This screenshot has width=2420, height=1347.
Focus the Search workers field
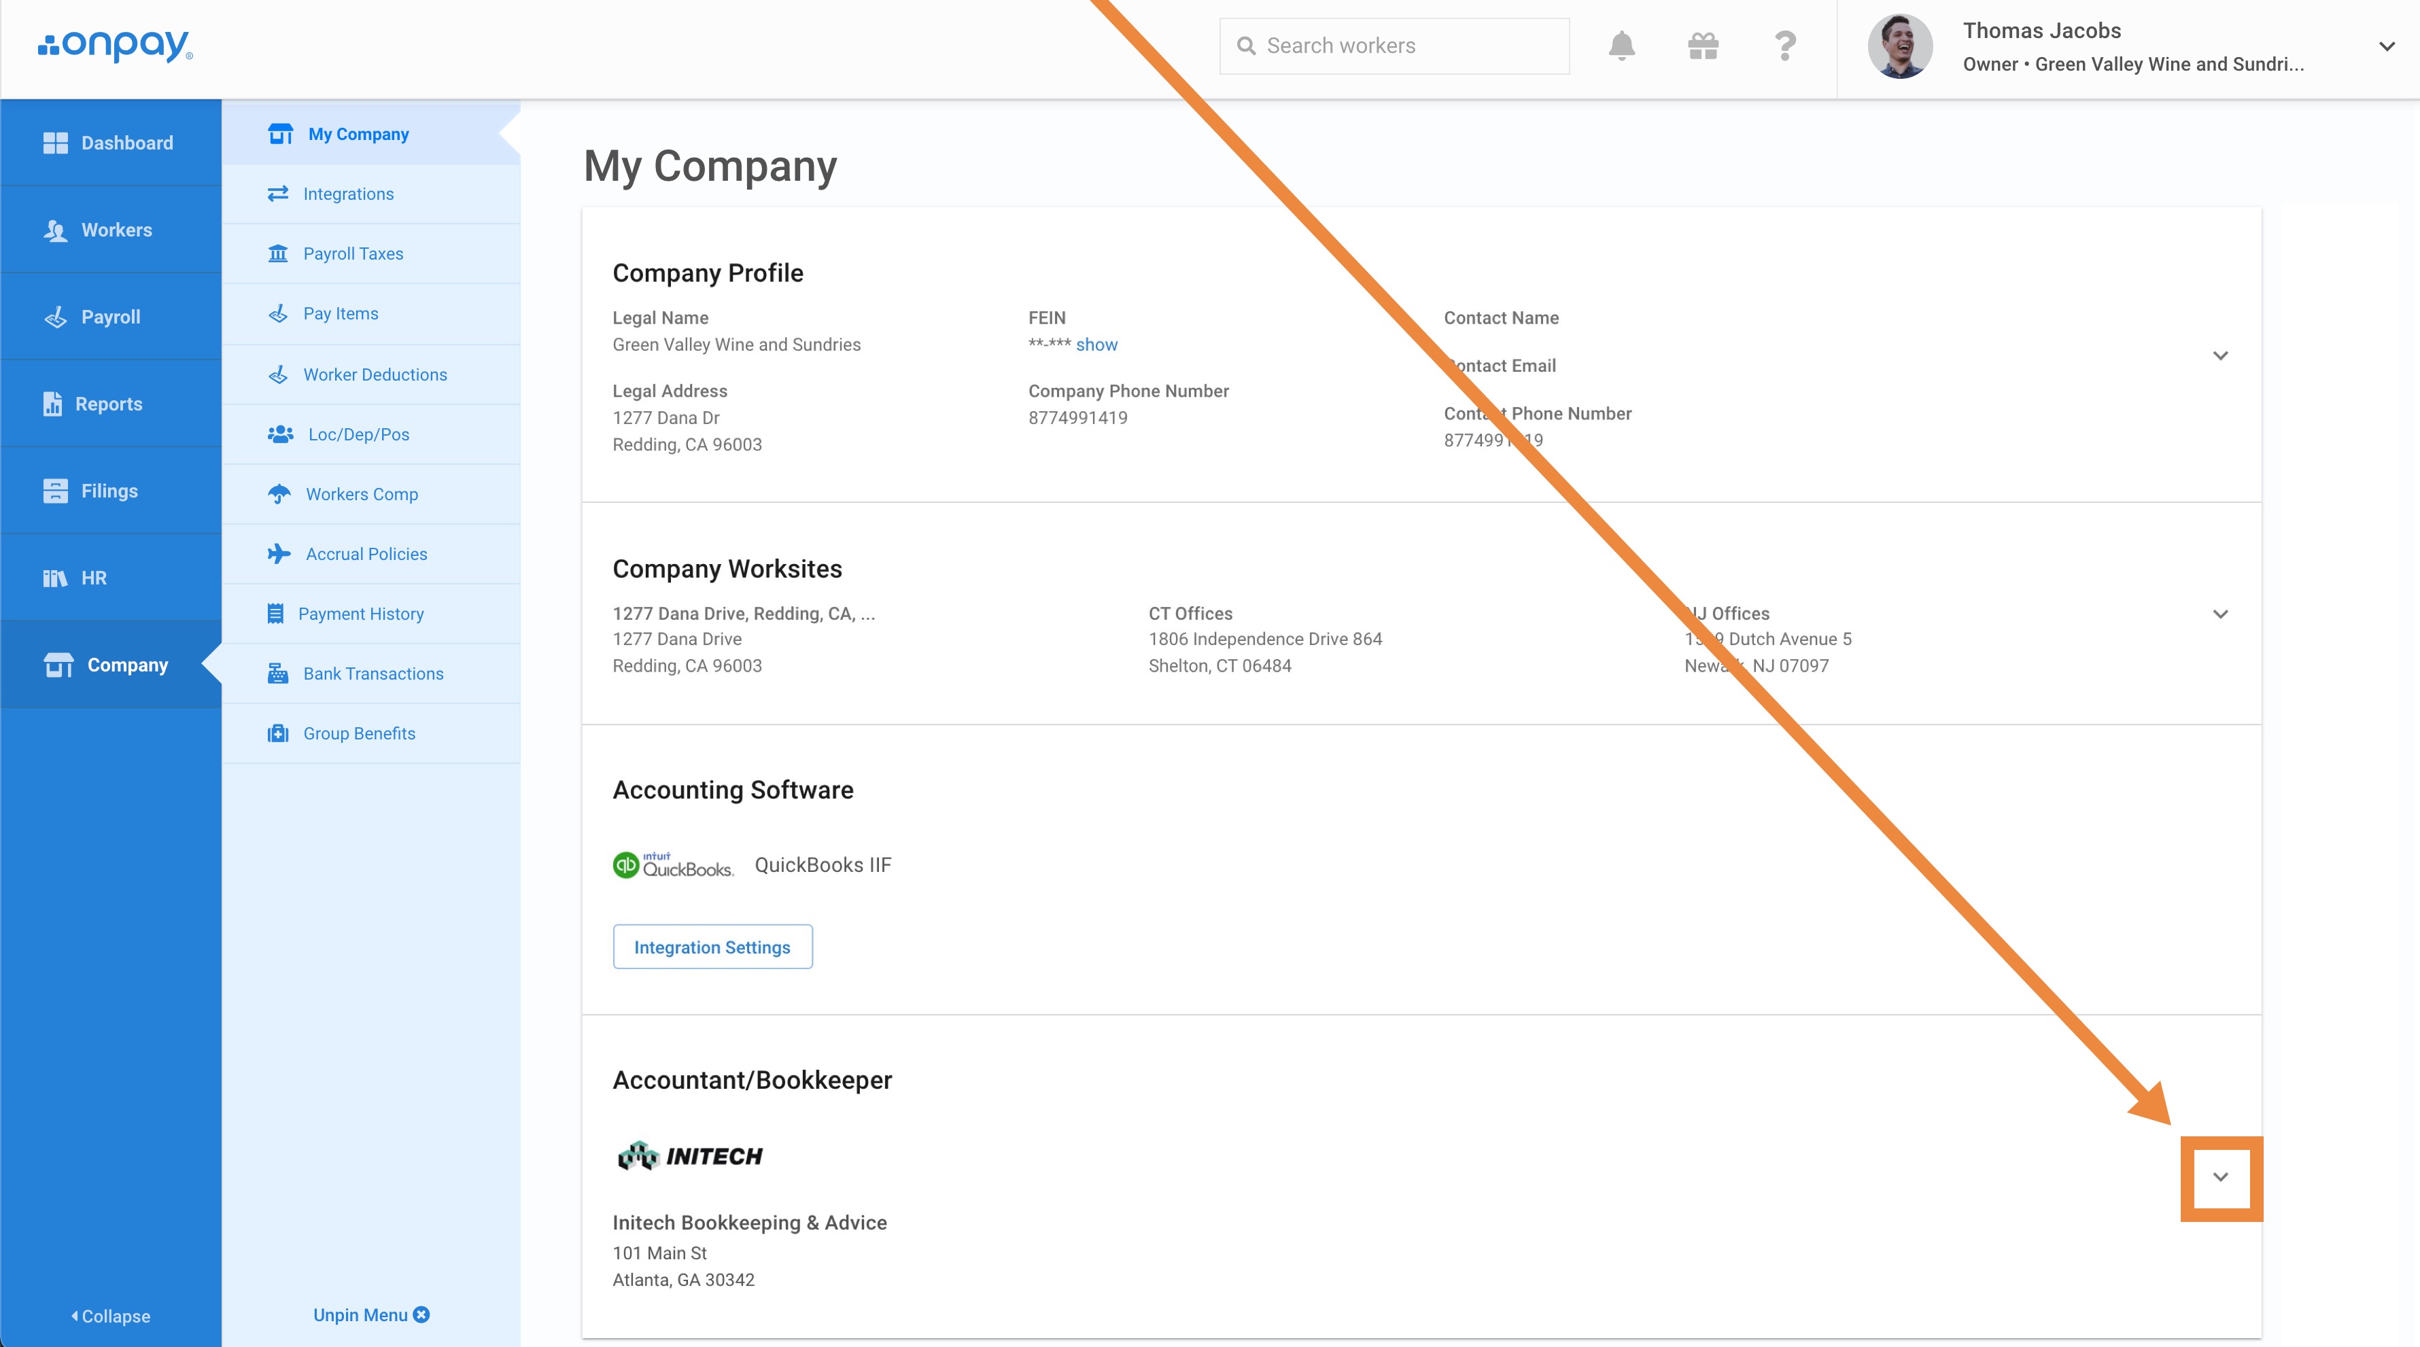pos(1394,46)
